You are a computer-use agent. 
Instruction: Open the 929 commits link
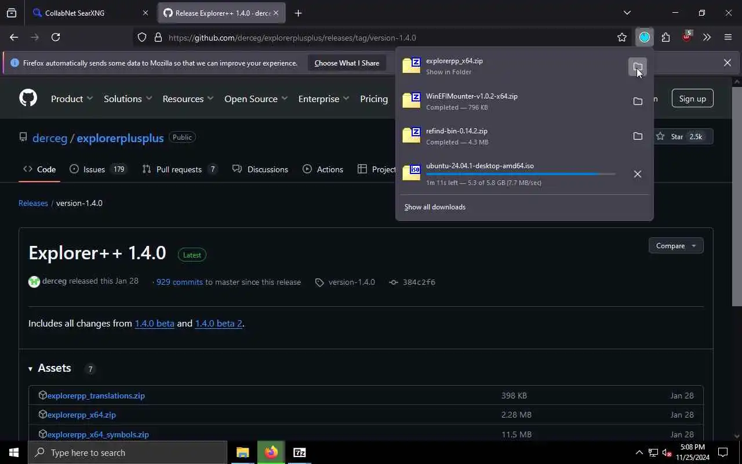pyautogui.click(x=180, y=282)
